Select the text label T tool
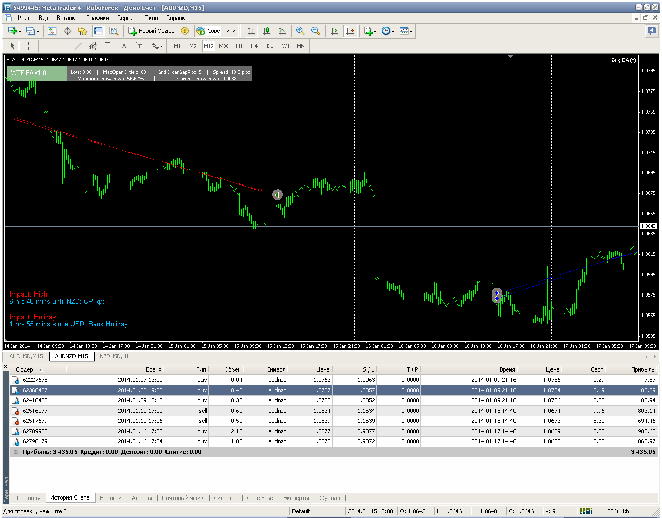The image size is (662, 518). pyautogui.click(x=139, y=46)
